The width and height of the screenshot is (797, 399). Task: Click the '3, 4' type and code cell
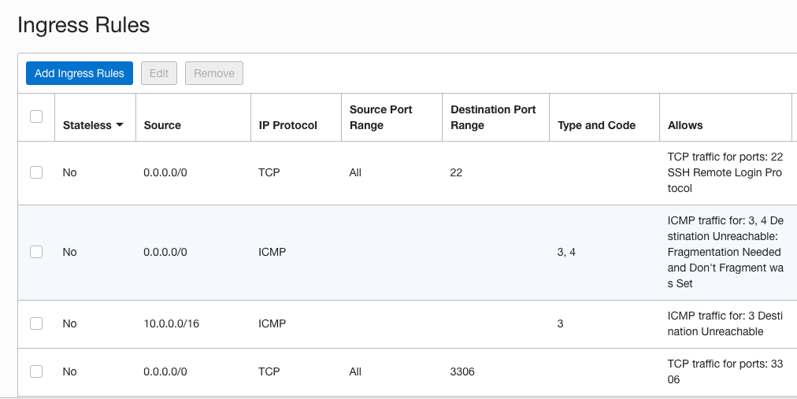click(x=566, y=252)
